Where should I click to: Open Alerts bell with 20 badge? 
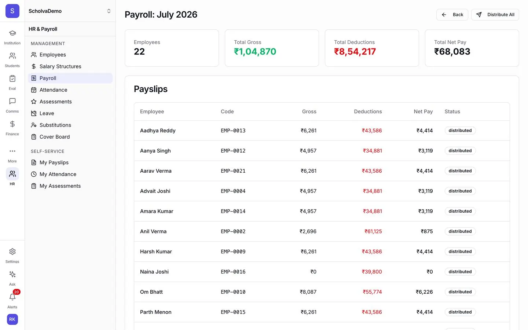pos(12,297)
